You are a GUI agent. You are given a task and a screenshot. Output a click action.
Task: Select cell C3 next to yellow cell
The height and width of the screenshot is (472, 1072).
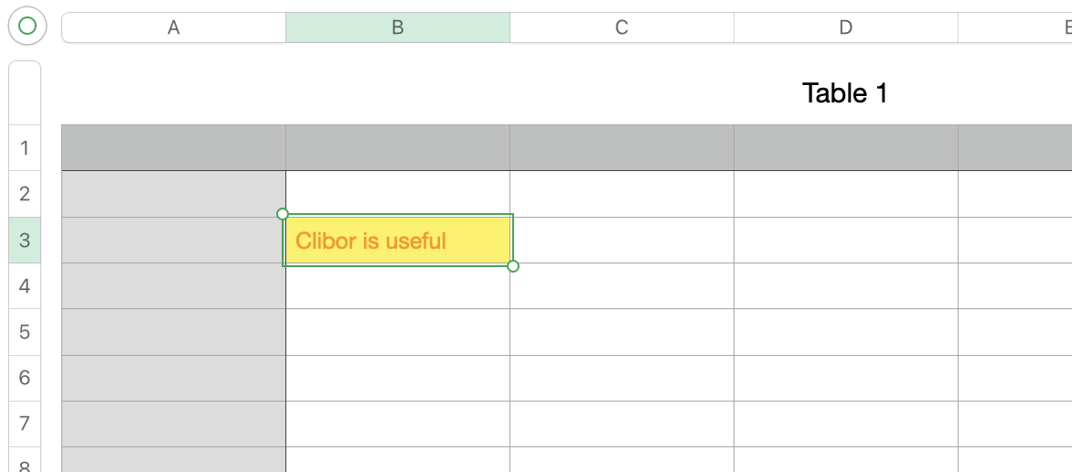click(x=621, y=240)
